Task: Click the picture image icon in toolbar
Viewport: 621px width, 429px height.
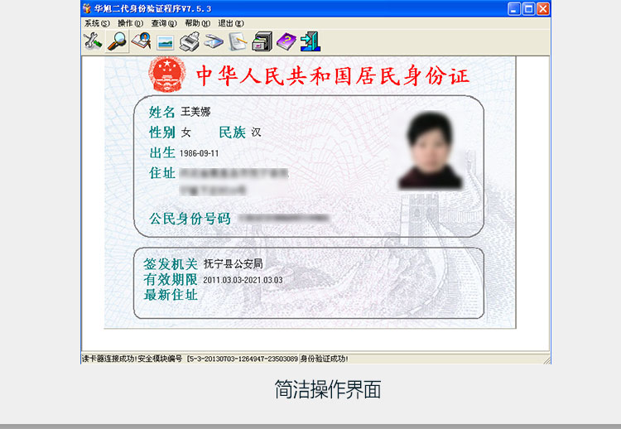Action: tap(166, 41)
